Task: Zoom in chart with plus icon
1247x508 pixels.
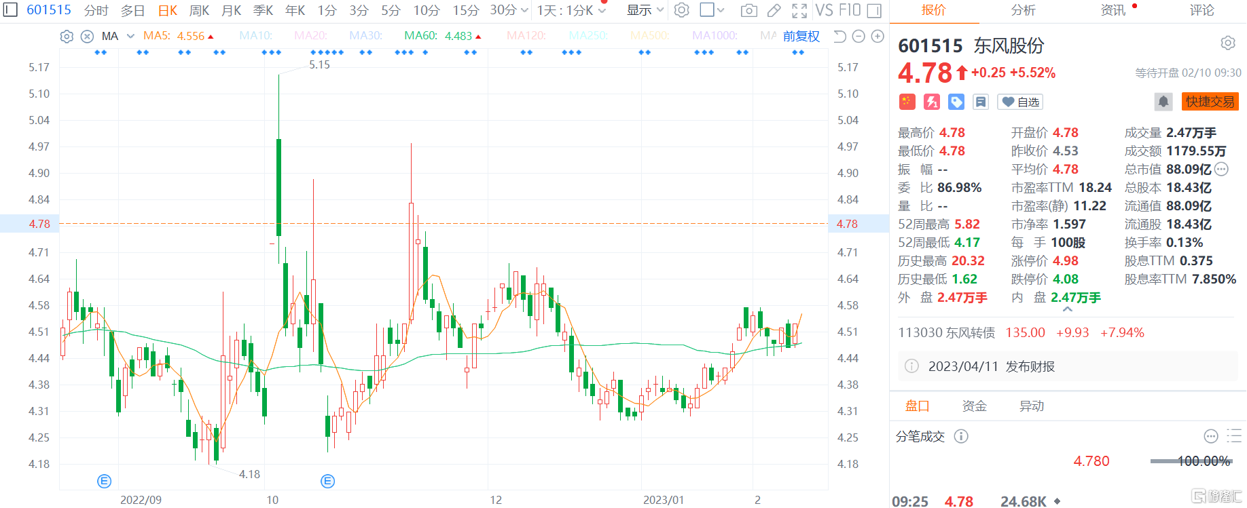Action: click(878, 37)
